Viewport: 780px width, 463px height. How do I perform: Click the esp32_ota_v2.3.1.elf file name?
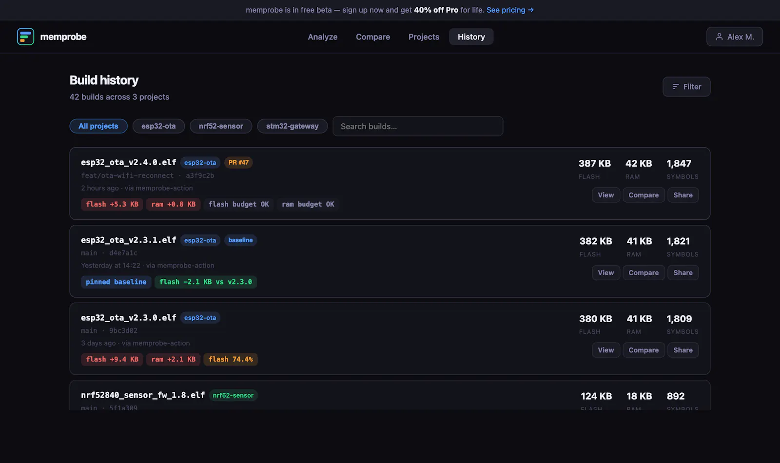[129, 240]
